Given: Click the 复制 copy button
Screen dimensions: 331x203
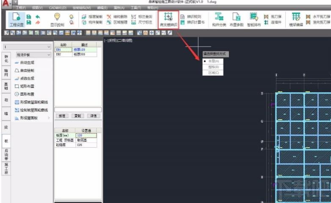Looking at the screenshot, I should [77, 116].
